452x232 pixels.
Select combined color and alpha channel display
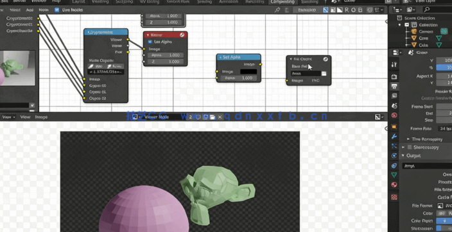326,10
